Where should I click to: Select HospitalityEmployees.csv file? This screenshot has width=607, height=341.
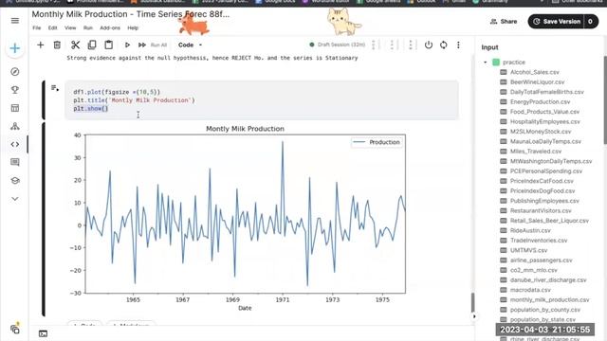tap(544, 122)
